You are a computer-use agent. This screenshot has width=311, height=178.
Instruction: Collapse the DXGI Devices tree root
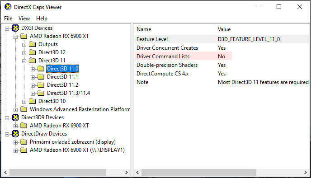[7, 29]
